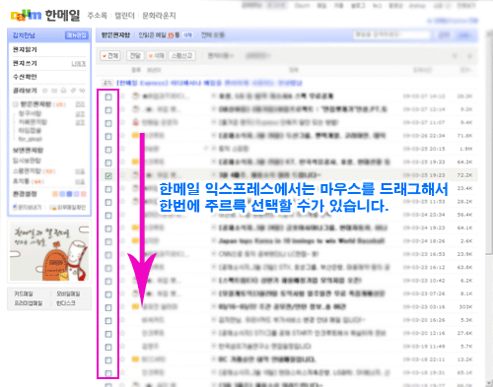Viewport: 493px width, 387px height.
Task: Open 한디스크 link below banner
Action: [x=66, y=303]
